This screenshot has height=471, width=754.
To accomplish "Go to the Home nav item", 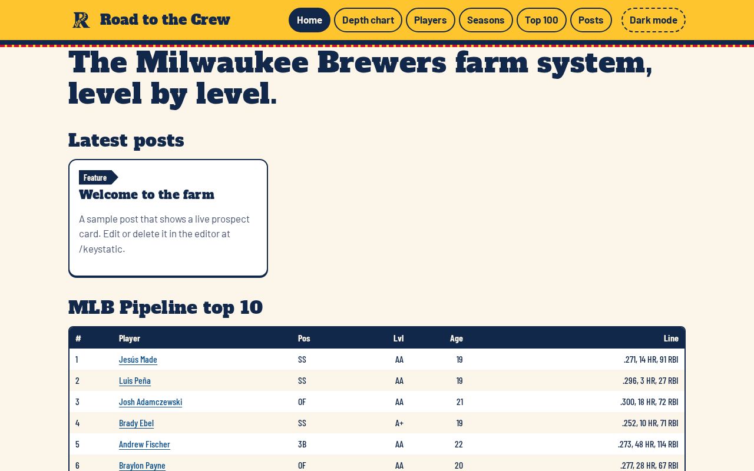I will [309, 20].
